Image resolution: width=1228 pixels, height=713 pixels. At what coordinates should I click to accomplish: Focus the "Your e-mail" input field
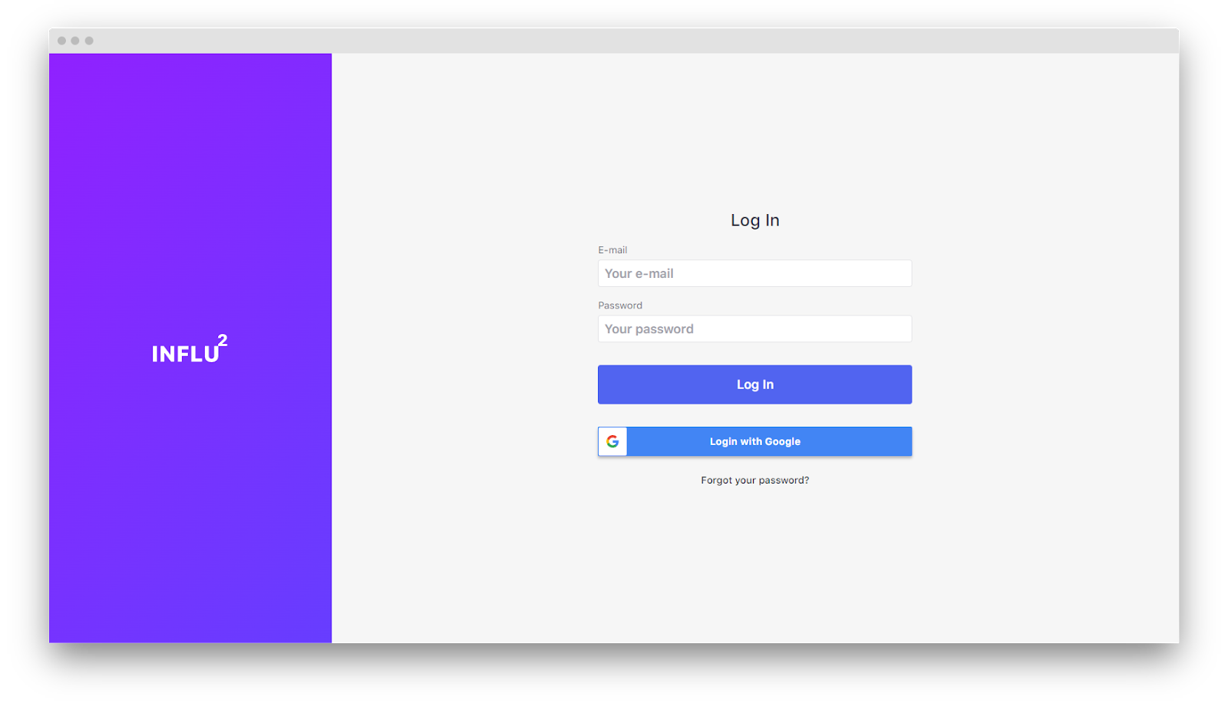(754, 273)
